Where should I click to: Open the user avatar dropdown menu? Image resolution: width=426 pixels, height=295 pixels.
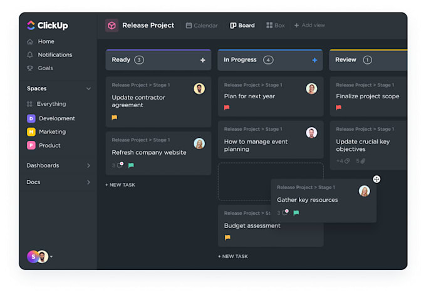pyautogui.click(x=51, y=257)
